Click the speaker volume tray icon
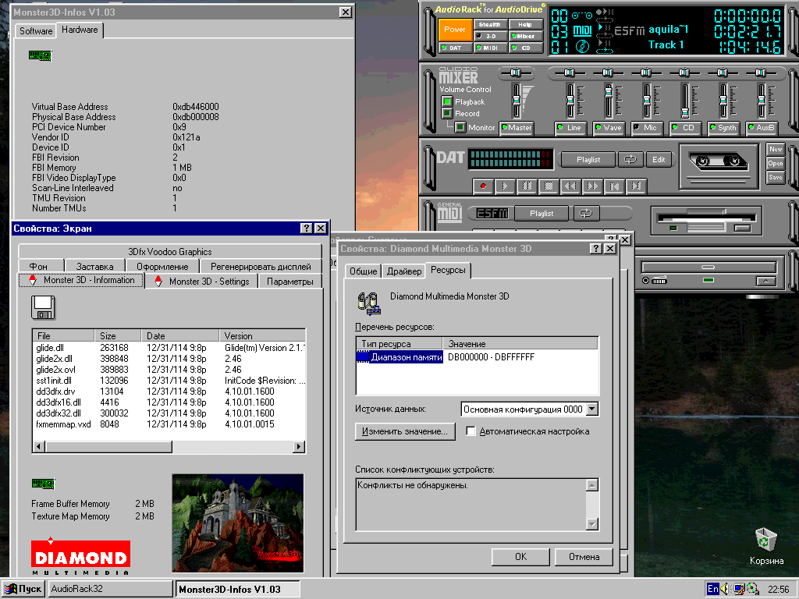 click(x=726, y=589)
